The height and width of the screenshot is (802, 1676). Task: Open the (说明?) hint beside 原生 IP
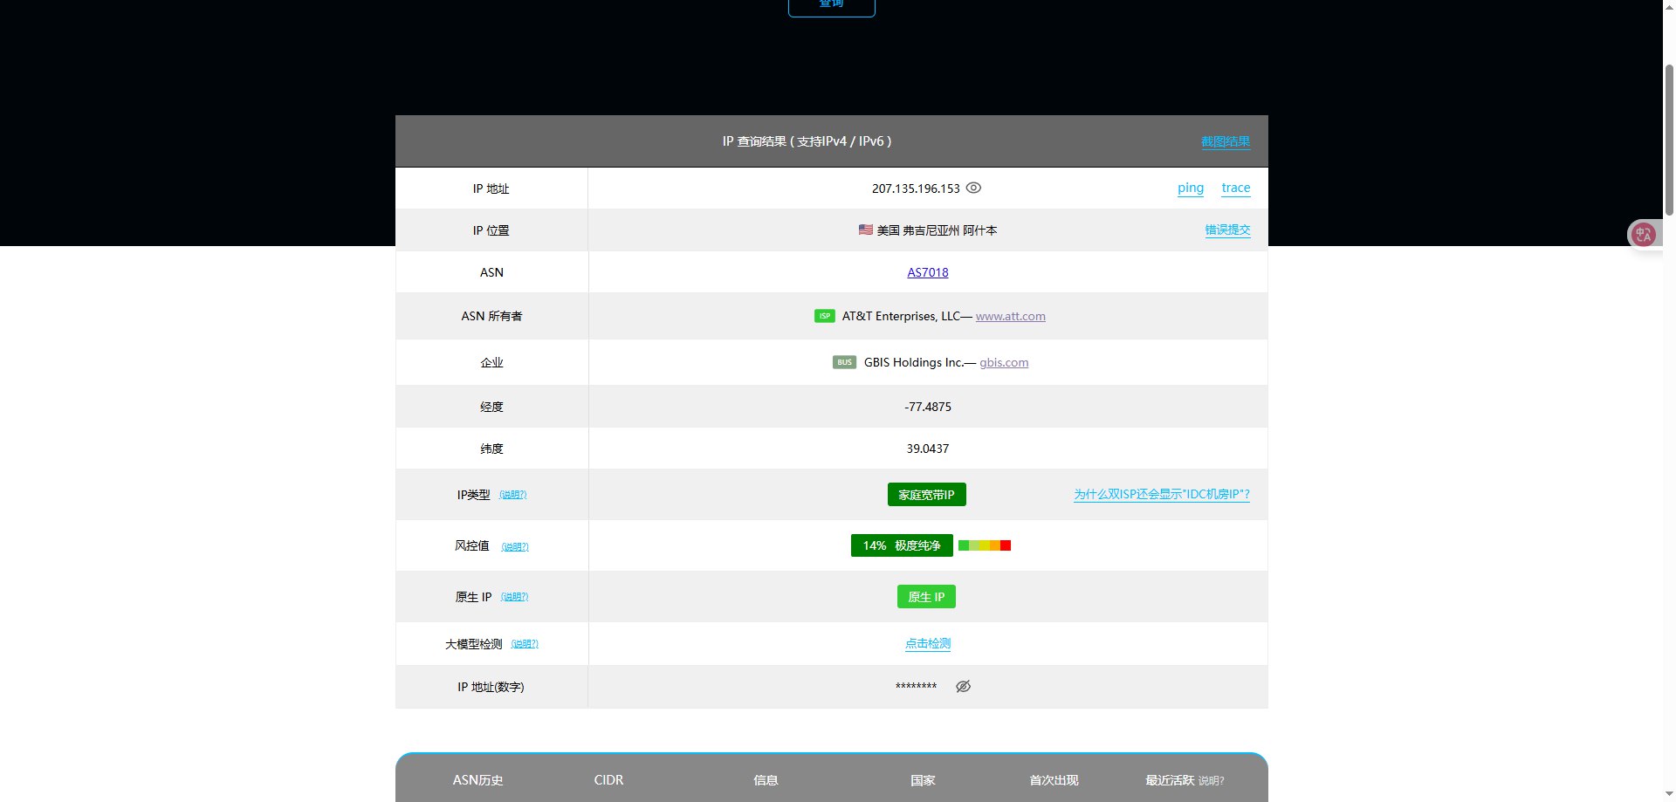pyautogui.click(x=514, y=596)
